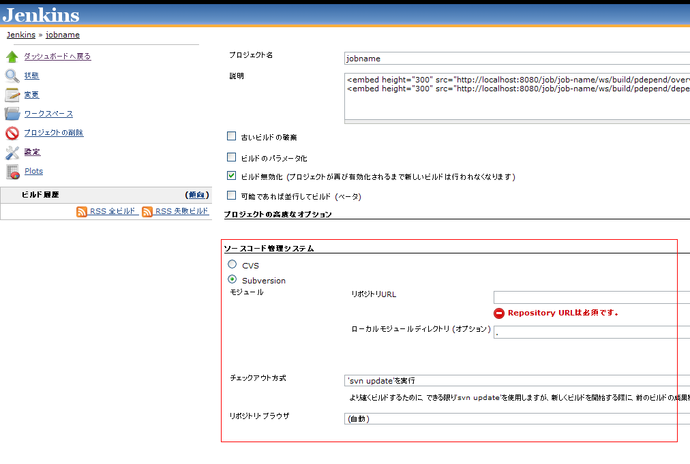Click the Repository URLは必須です error text

pyautogui.click(x=563, y=313)
